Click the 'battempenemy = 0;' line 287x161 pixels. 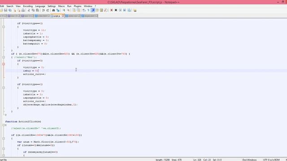pos(36,40)
